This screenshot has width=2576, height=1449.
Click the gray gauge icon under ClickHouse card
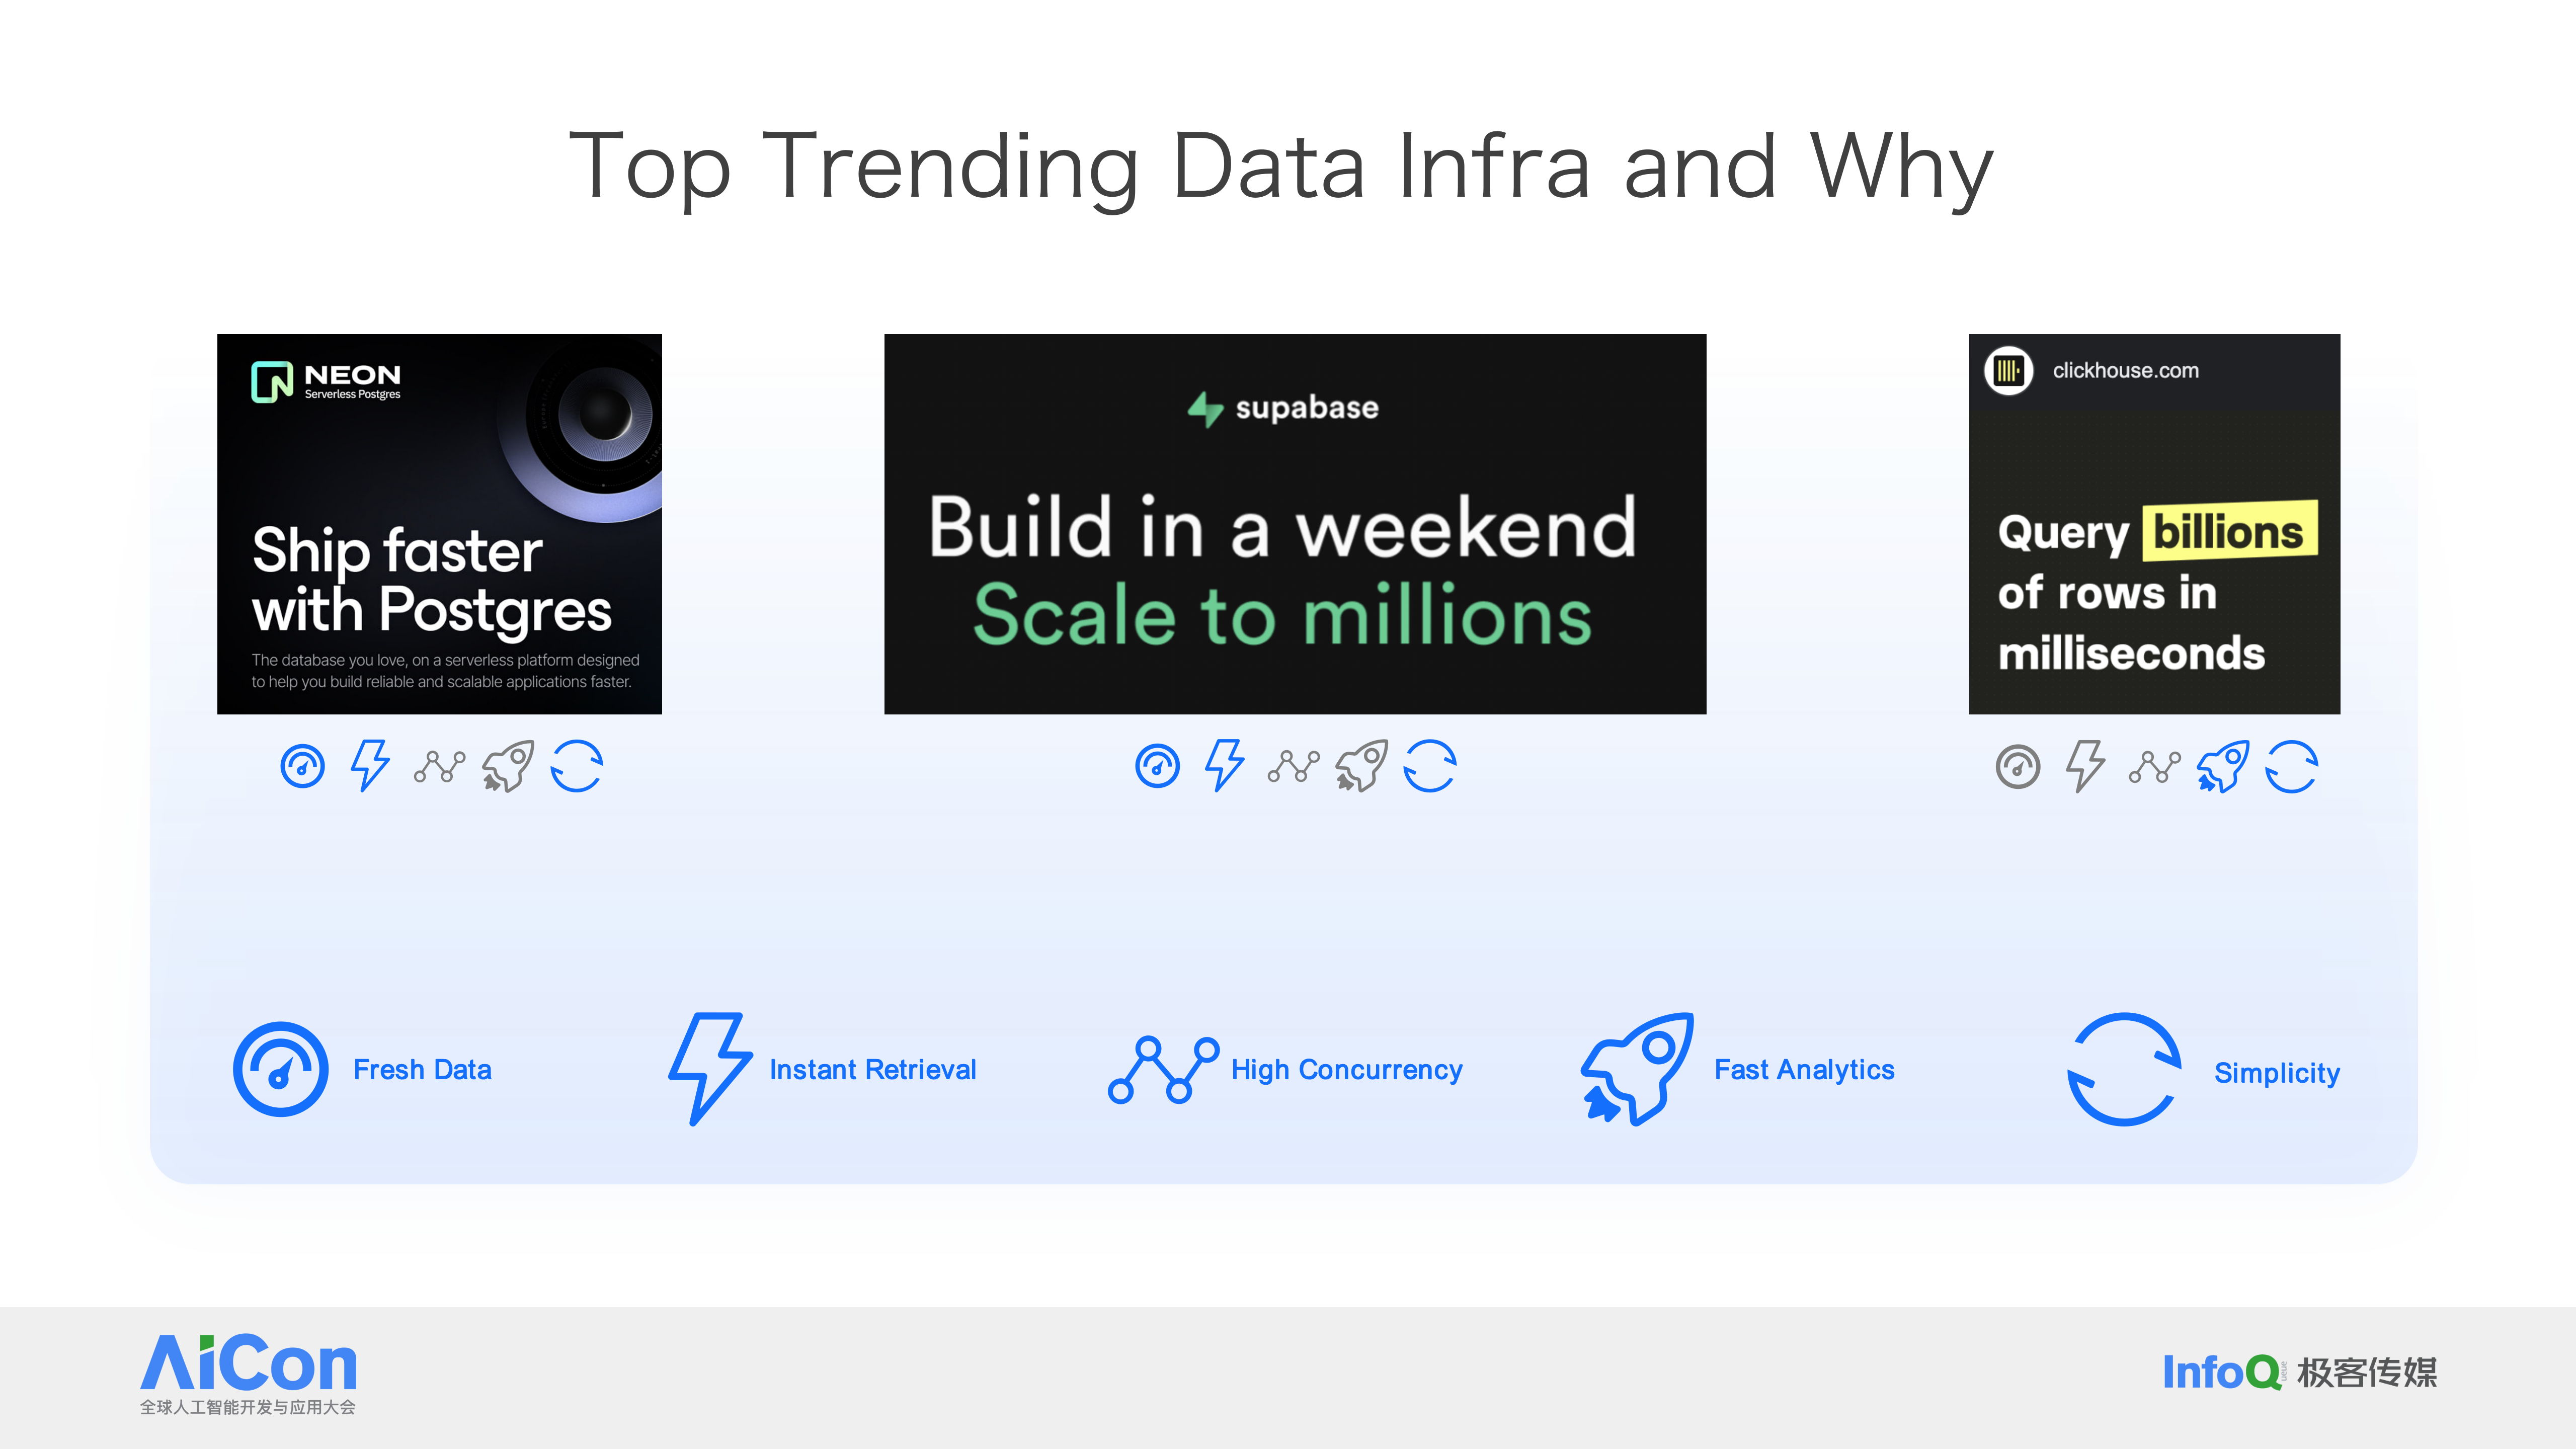[x=2018, y=767]
